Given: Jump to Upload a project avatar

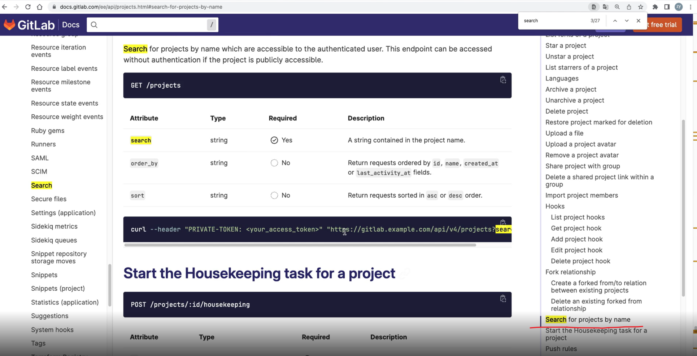Looking at the screenshot, I should (x=581, y=144).
